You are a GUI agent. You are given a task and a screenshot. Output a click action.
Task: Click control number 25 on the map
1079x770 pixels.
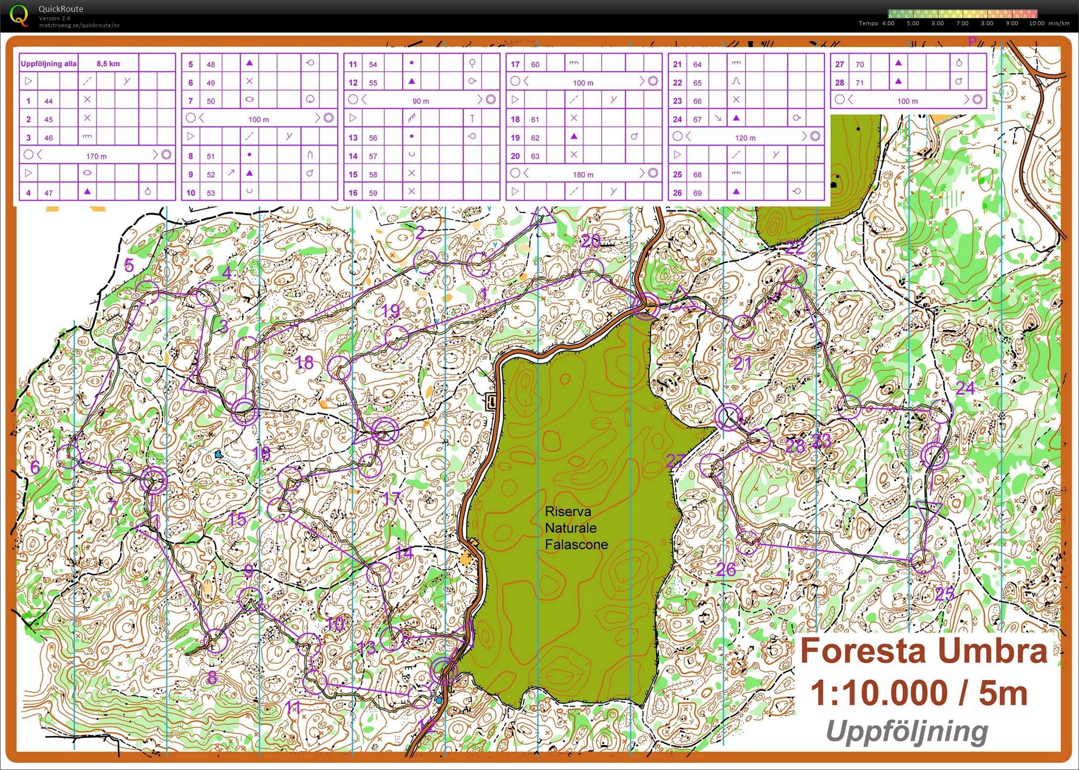[945, 594]
